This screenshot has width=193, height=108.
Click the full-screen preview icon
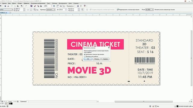pos(54,6)
